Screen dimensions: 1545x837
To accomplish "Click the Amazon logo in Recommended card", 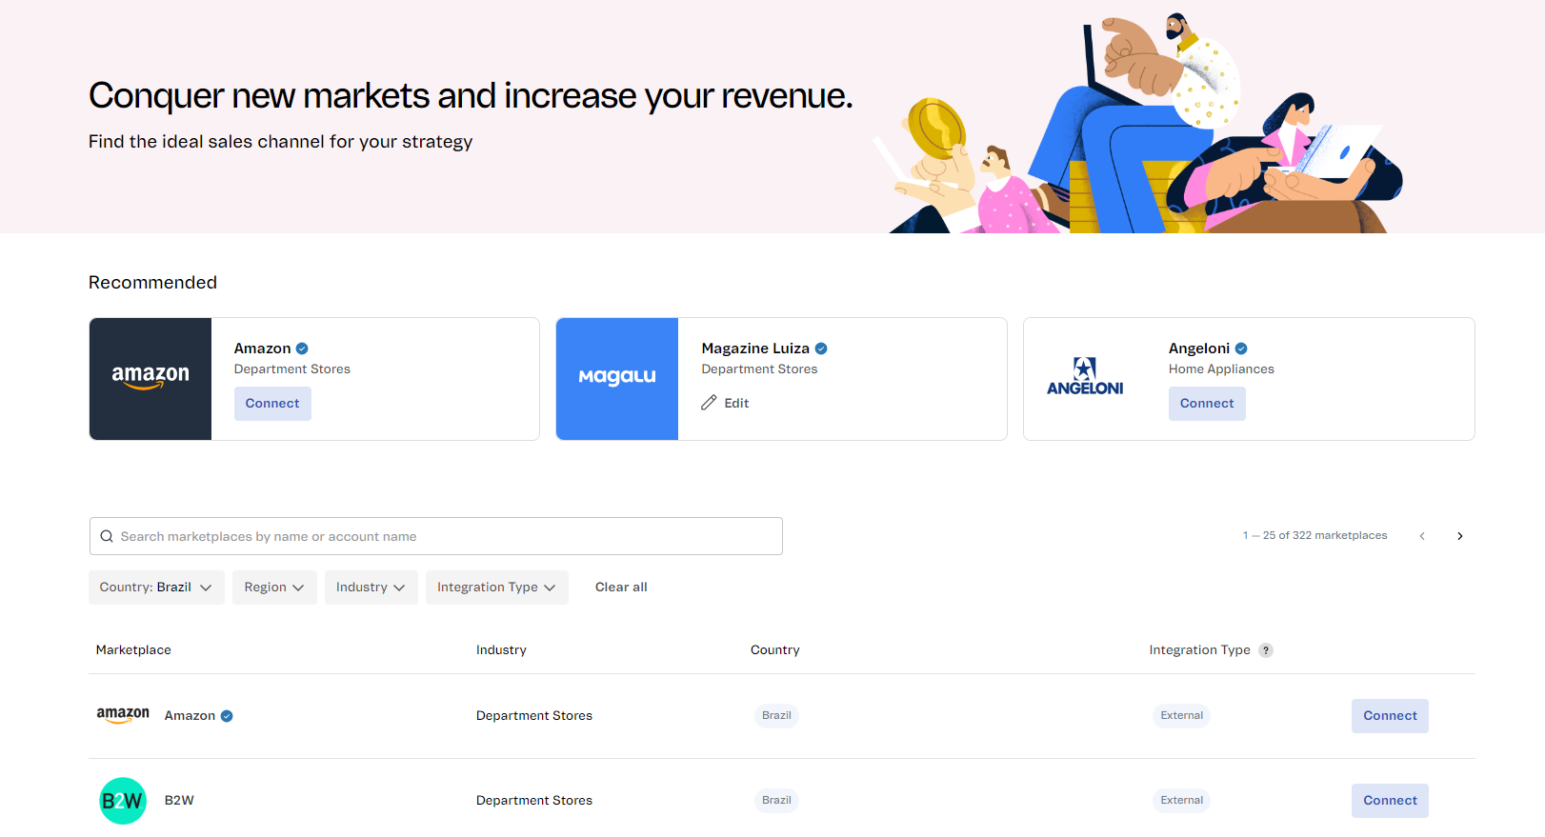I will click(x=150, y=378).
